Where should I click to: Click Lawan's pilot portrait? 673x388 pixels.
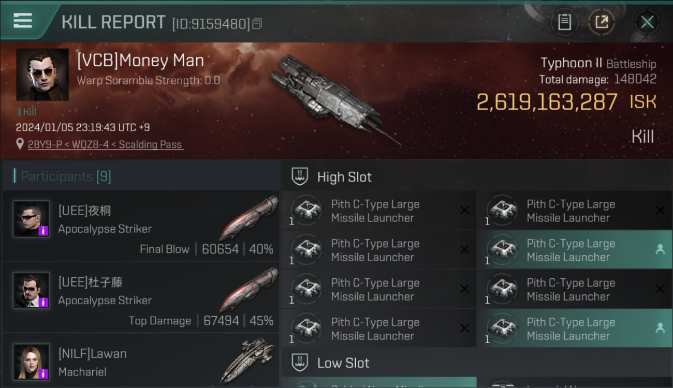coord(32,362)
